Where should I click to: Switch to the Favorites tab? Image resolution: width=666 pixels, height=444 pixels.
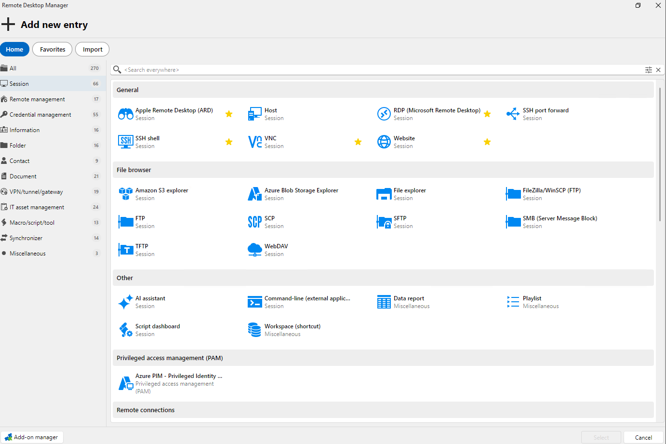pos(53,49)
